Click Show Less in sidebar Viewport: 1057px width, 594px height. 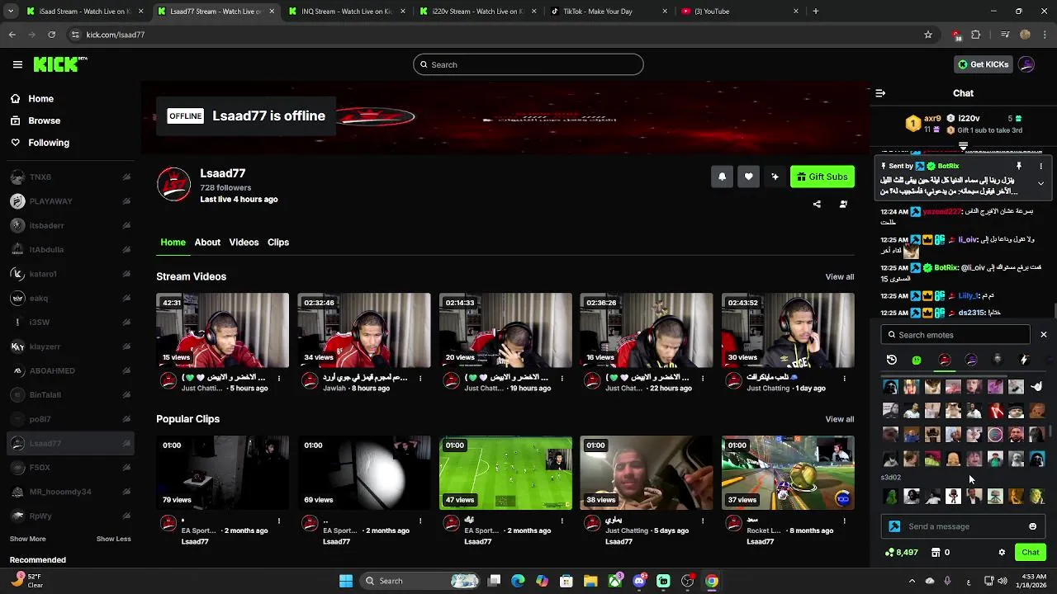coord(113,539)
